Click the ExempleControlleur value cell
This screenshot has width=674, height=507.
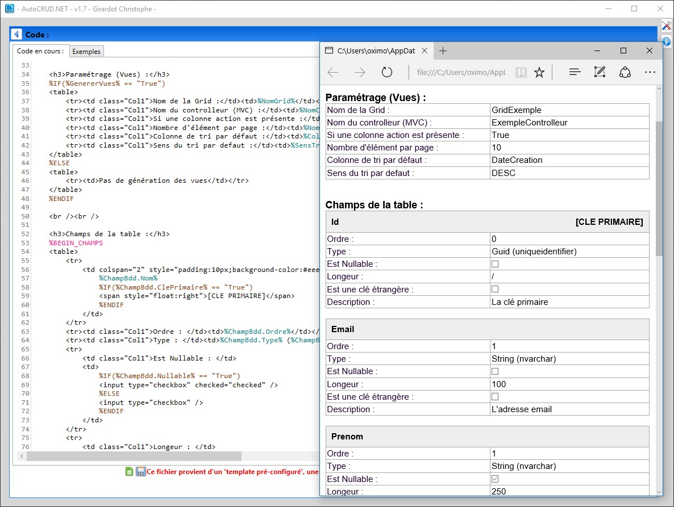click(x=569, y=122)
